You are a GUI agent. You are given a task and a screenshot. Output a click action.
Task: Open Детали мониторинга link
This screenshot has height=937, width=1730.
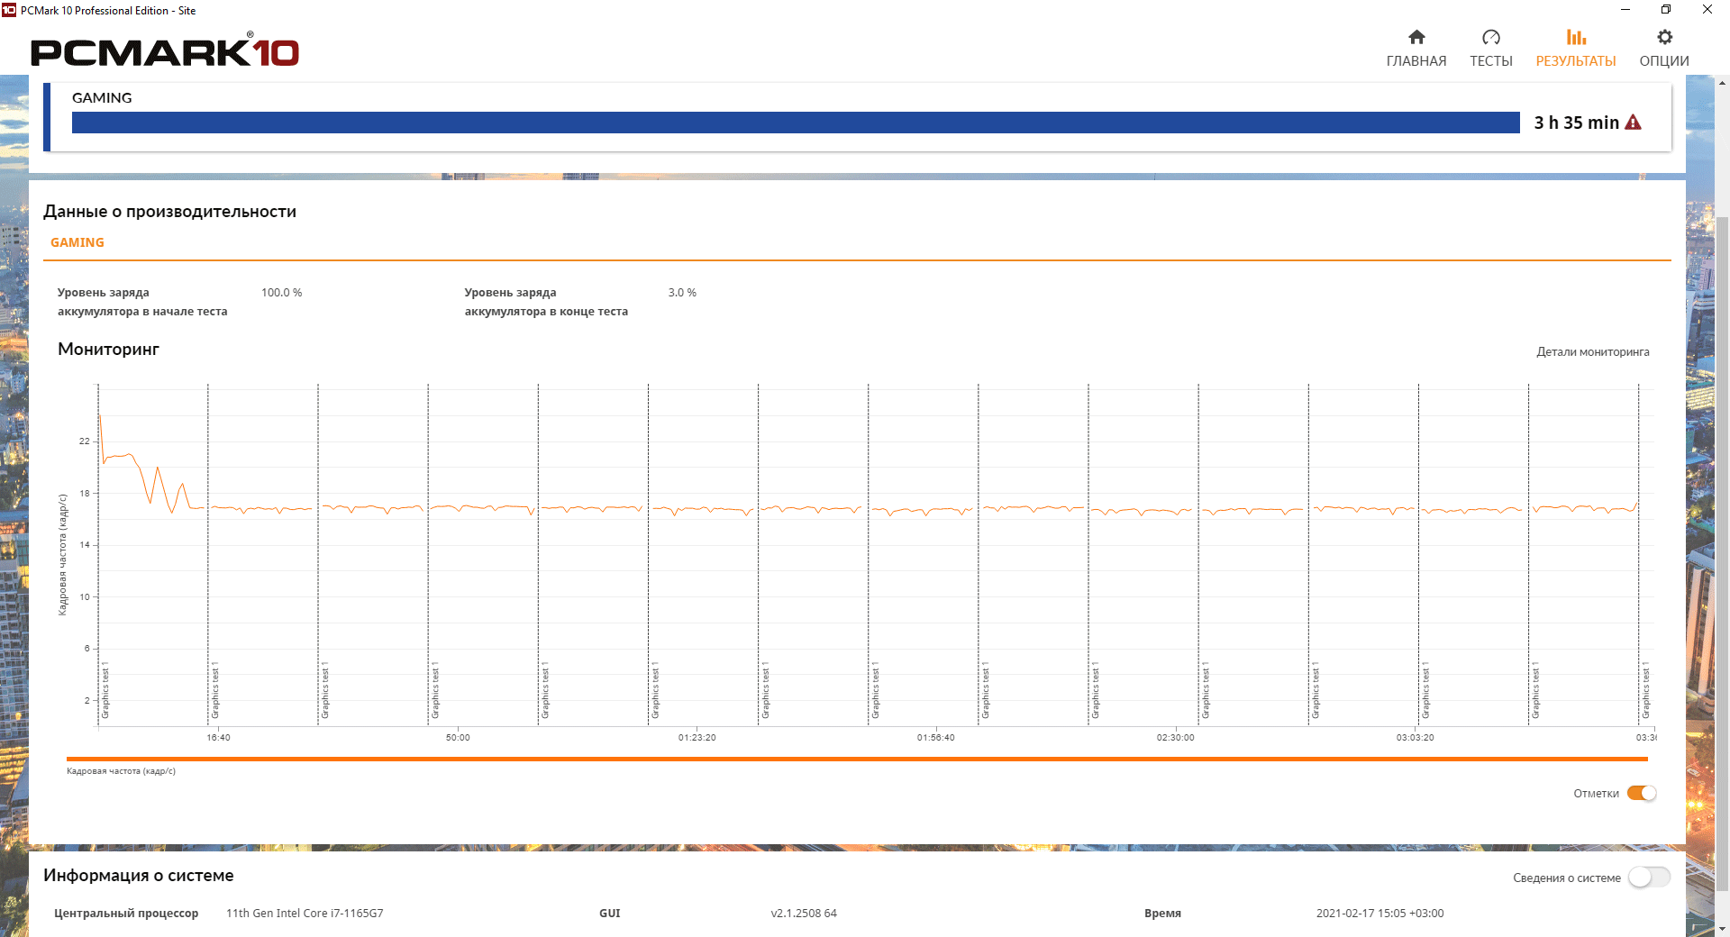(x=1593, y=352)
